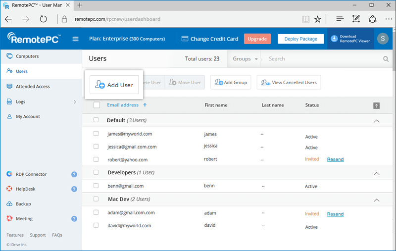Open Computers in the sidebar

(41, 56)
